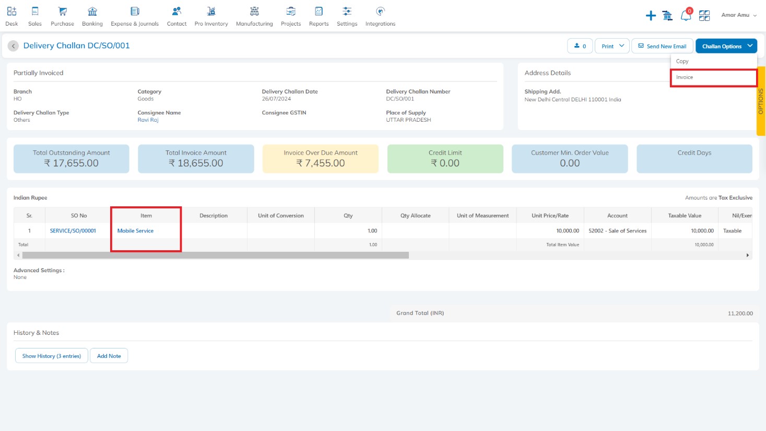Click the 52002 - Sale of Services cell
Viewport: 766px width, 431px height.
[618, 231]
